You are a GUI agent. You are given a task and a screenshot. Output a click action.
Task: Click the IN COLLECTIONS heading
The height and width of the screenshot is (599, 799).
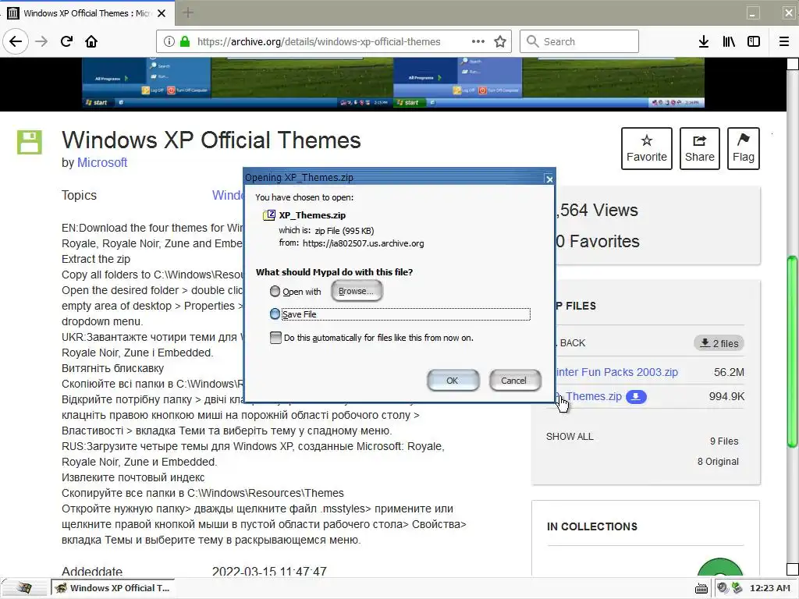point(592,526)
